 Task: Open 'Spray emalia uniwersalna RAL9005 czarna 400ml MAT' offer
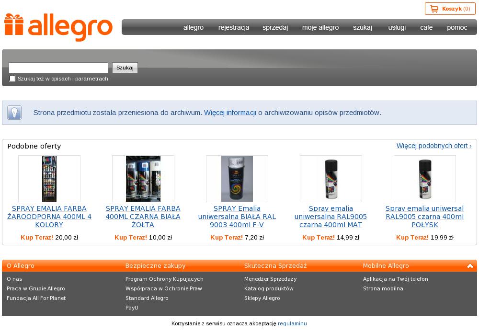click(x=331, y=217)
